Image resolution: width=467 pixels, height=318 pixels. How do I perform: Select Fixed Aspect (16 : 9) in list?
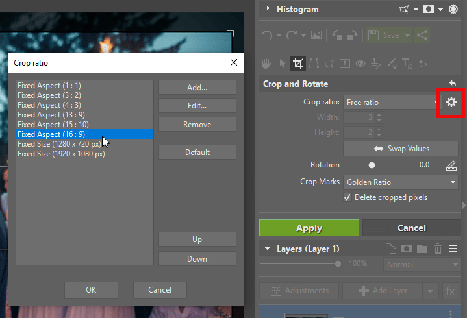pos(85,134)
